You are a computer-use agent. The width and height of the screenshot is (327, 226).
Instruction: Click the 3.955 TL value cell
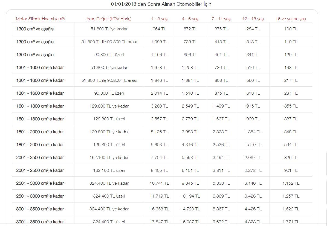190,132
